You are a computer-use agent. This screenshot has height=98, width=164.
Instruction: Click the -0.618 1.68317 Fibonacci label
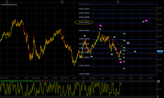click(84, 9)
